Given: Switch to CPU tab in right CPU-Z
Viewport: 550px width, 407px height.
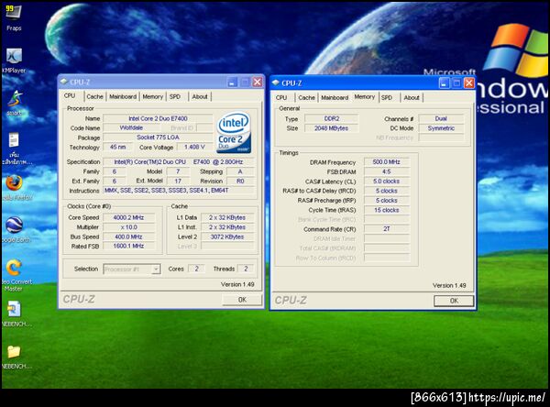Looking at the screenshot, I should [x=281, y=97].
